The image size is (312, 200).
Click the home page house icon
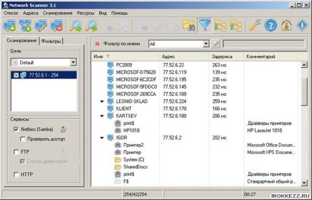(287, 26)
